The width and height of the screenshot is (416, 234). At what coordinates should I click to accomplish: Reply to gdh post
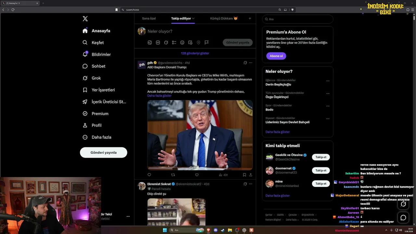(x=149, y=175)
